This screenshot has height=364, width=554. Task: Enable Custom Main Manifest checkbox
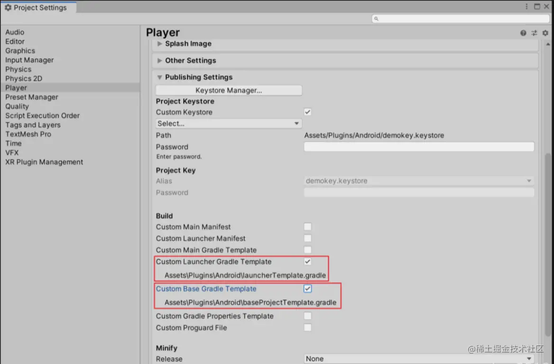308,227
